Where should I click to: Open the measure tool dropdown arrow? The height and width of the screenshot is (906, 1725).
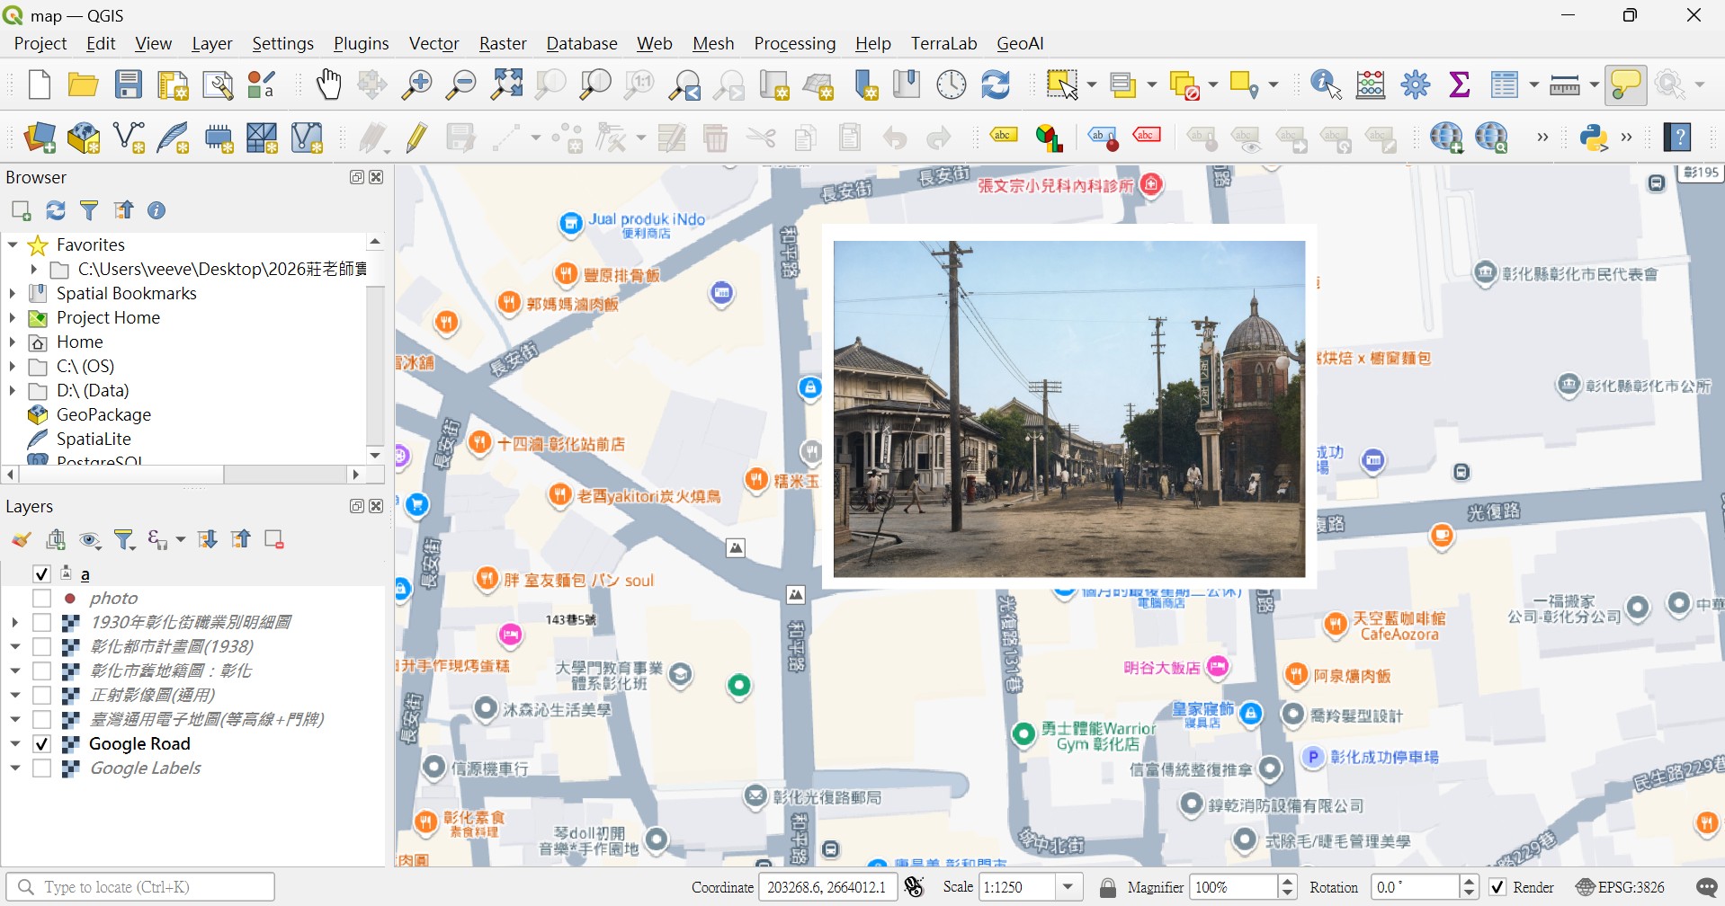[1595, 85]
